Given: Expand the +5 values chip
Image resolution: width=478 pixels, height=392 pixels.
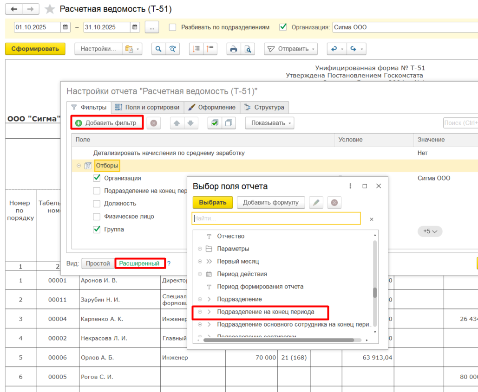Looking at the screenshot, I should (x=430, y=231).
